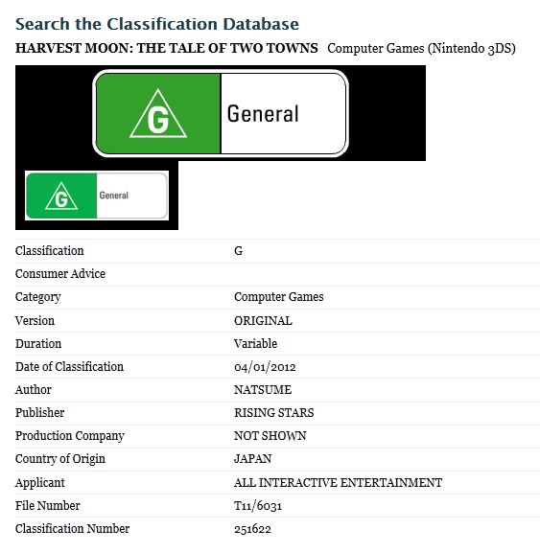Click the Version value ORIGINAL
The image size is (540, 553).
point(263,320)
